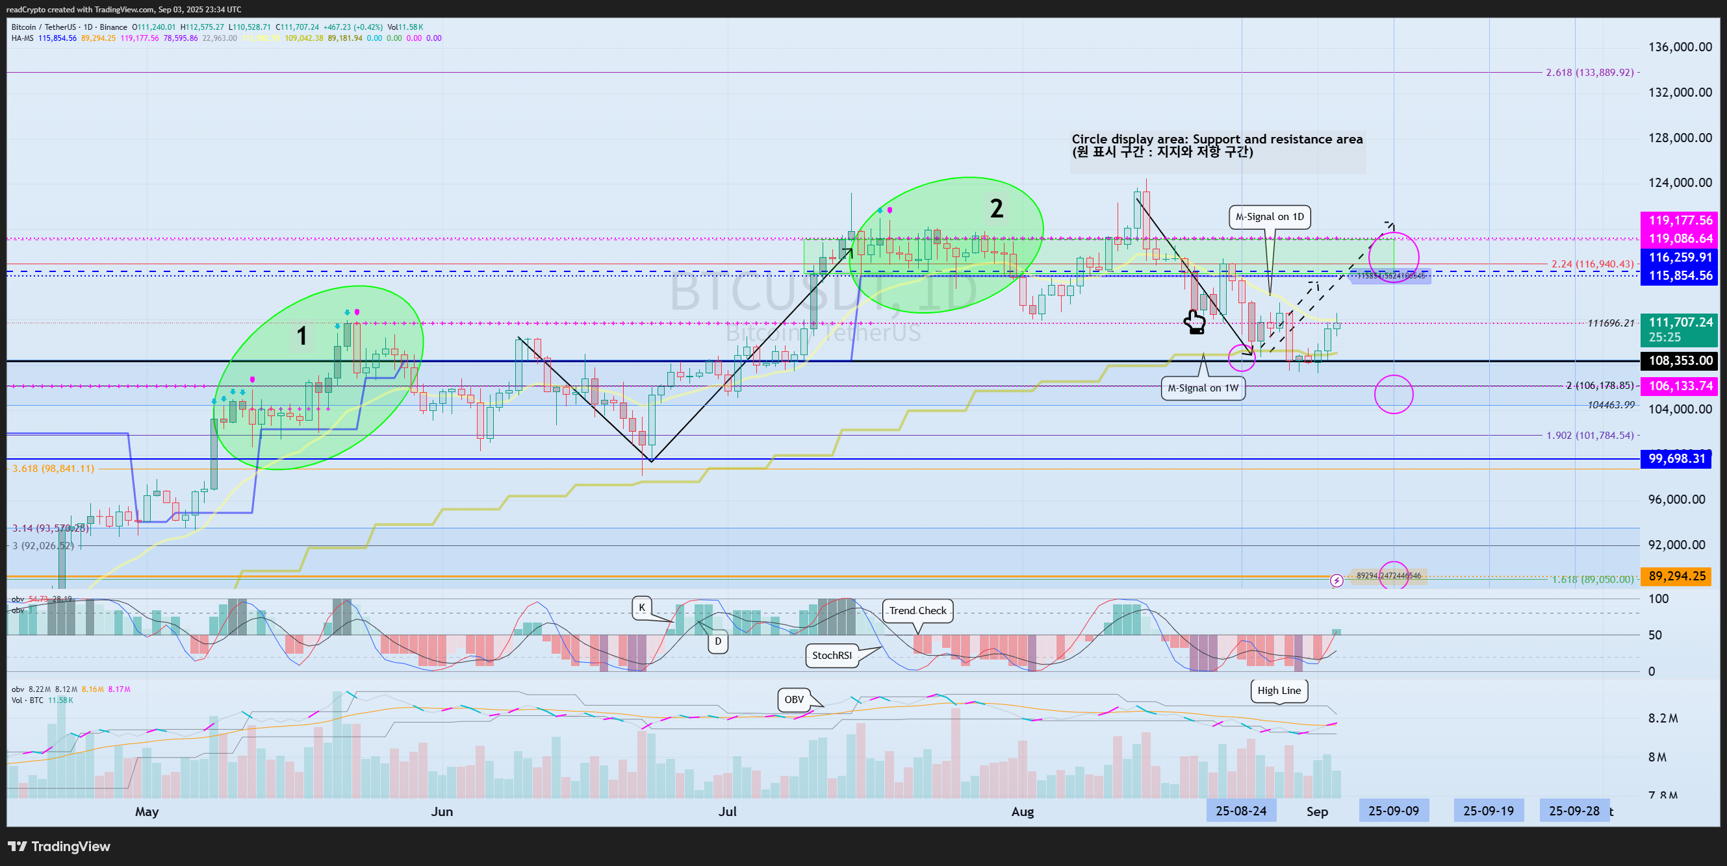Viewport: 1727px width, 866px height.
Task: Click the 'Bitcoin / TetherUS · 1D · Binance' legend
Action: [69, 27]
